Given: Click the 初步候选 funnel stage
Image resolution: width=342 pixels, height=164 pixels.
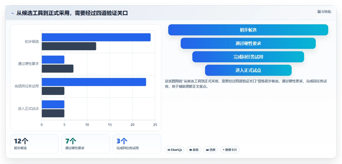Looking at the screenshot, I should [248, 30].
